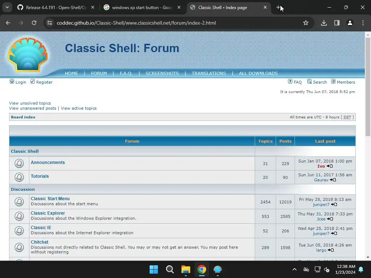Open the Tutorials forum link

click(x=40, y=176)
